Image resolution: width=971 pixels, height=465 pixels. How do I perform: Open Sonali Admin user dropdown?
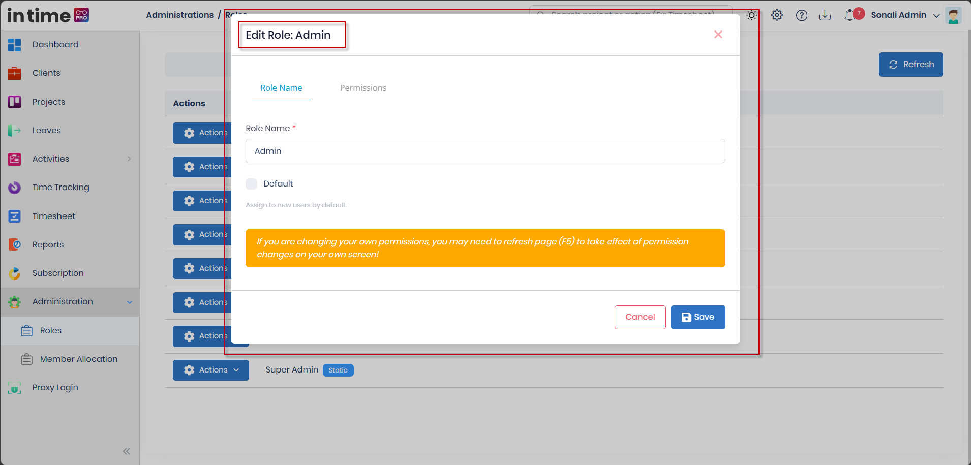[x=905, y=15]
